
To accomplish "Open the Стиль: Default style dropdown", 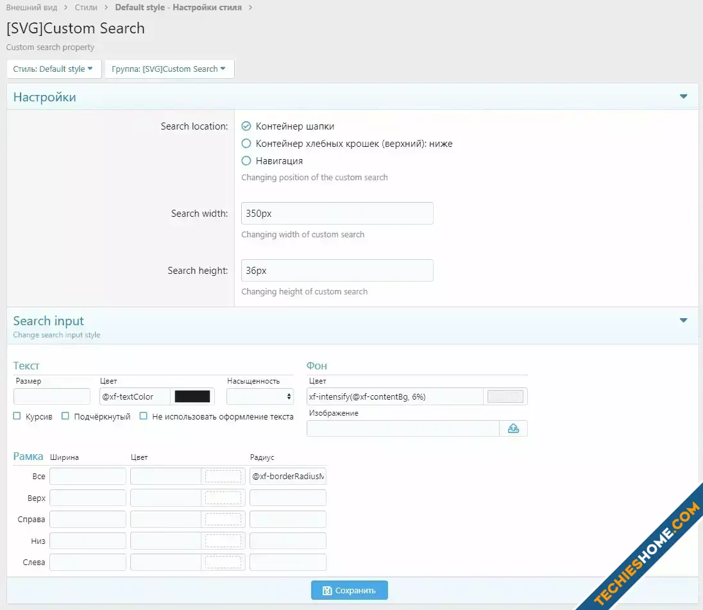I will (54, 69).
